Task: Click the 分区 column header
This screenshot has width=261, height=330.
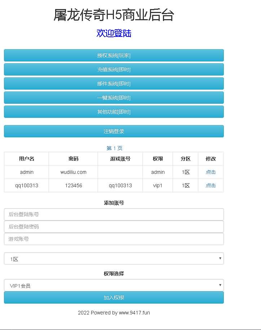Action: pyautogui.click(x=185, y=159)
